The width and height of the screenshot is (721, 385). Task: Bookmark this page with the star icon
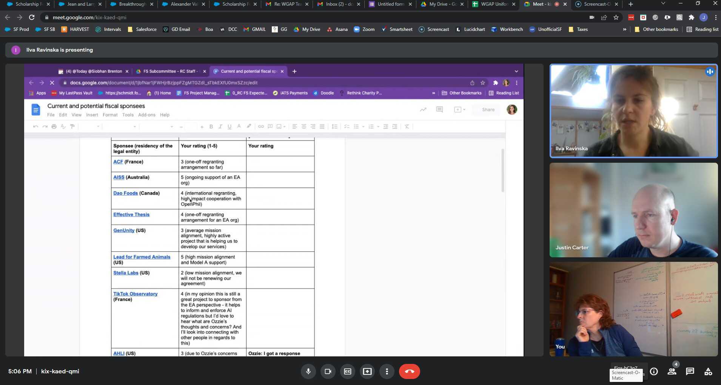pyautogui.click(x=616, y=17)
